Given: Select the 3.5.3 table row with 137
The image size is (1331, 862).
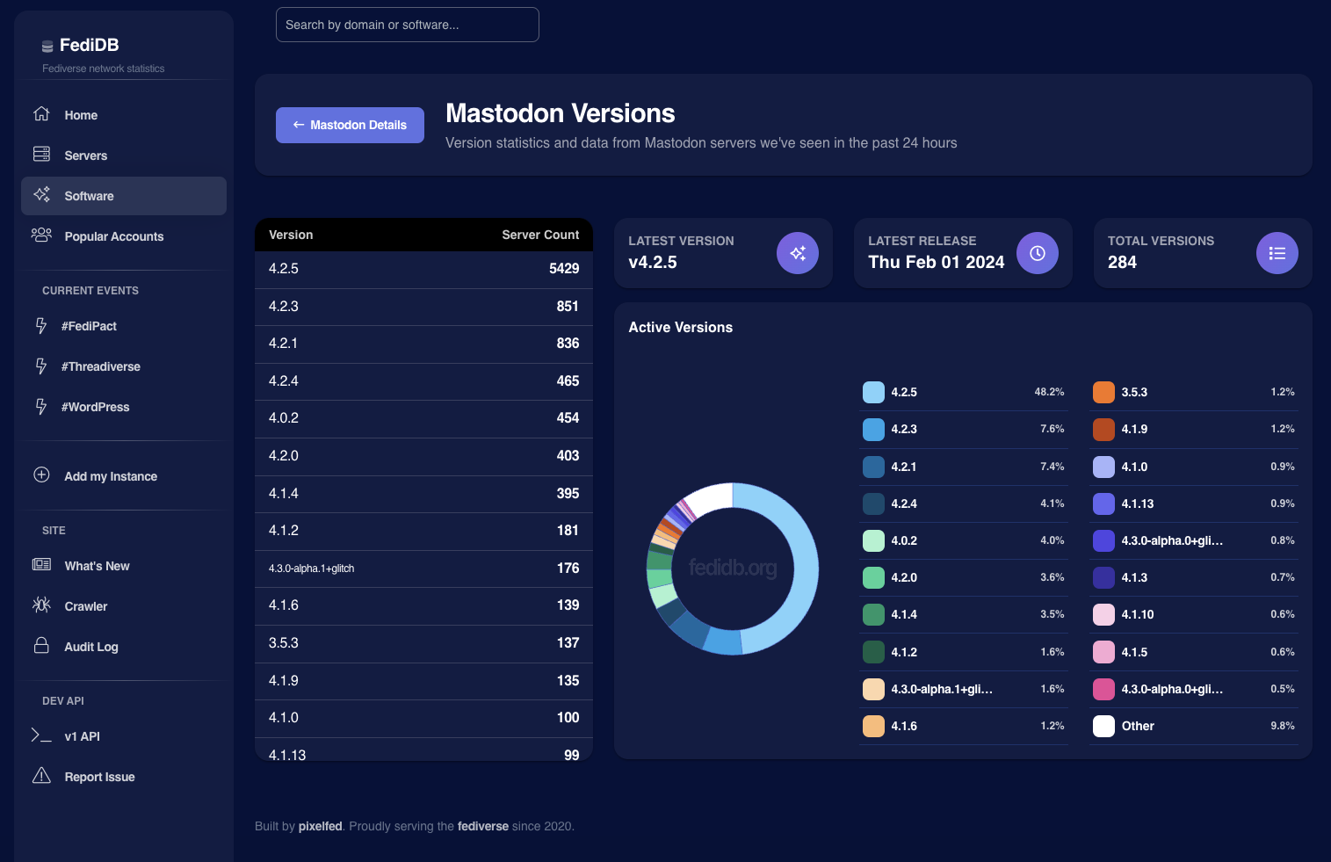Looking at the screenshot, I should (423, 643).
